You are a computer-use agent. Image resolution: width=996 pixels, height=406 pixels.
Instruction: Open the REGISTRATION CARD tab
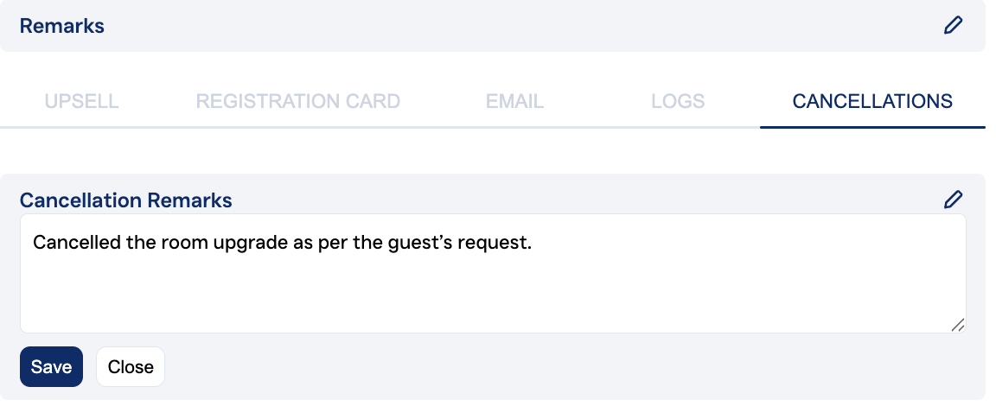(297, 101)
